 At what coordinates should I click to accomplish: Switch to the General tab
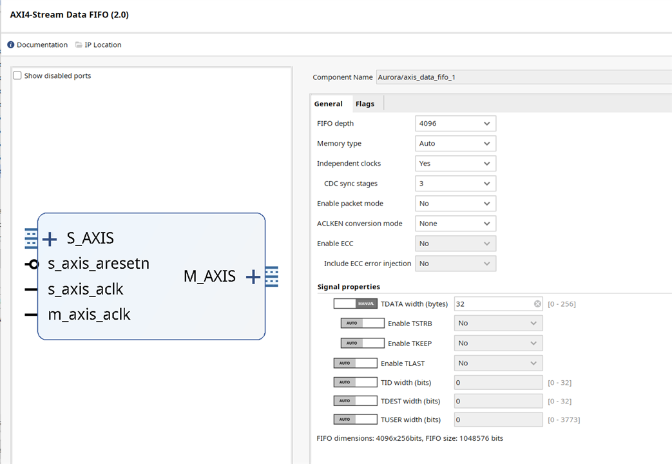(x=329, y=104)
